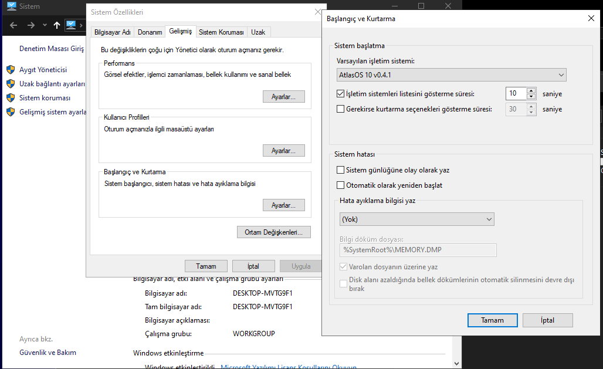Open Başlangıç ve Kurtarma Ayarlar button
This screenshot has height=369, width=603.
(284, 205)
